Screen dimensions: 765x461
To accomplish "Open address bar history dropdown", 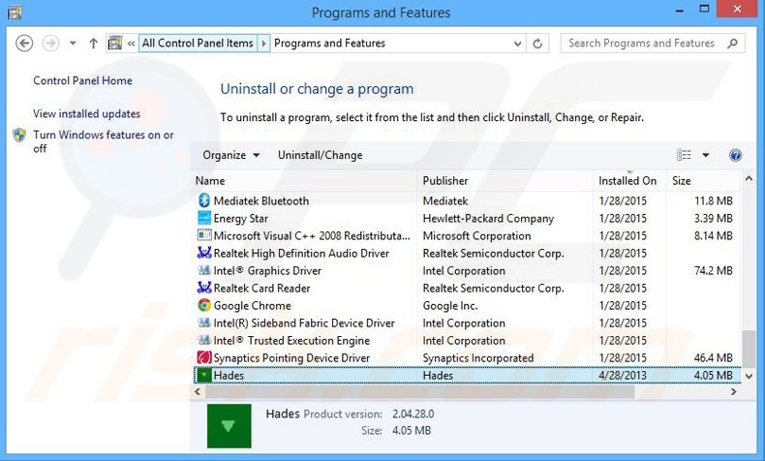I will (517, 44).
